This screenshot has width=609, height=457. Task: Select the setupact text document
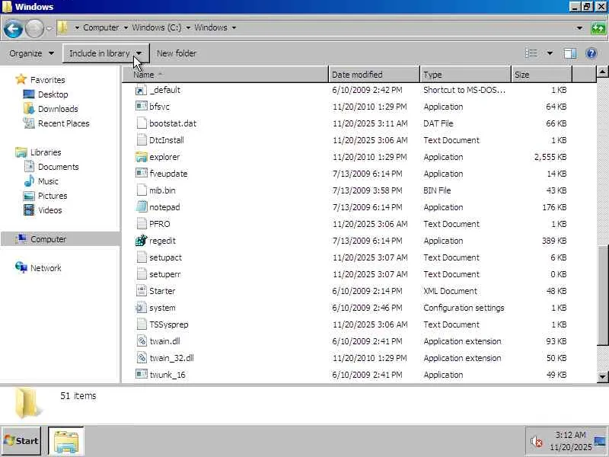[165, 257]
